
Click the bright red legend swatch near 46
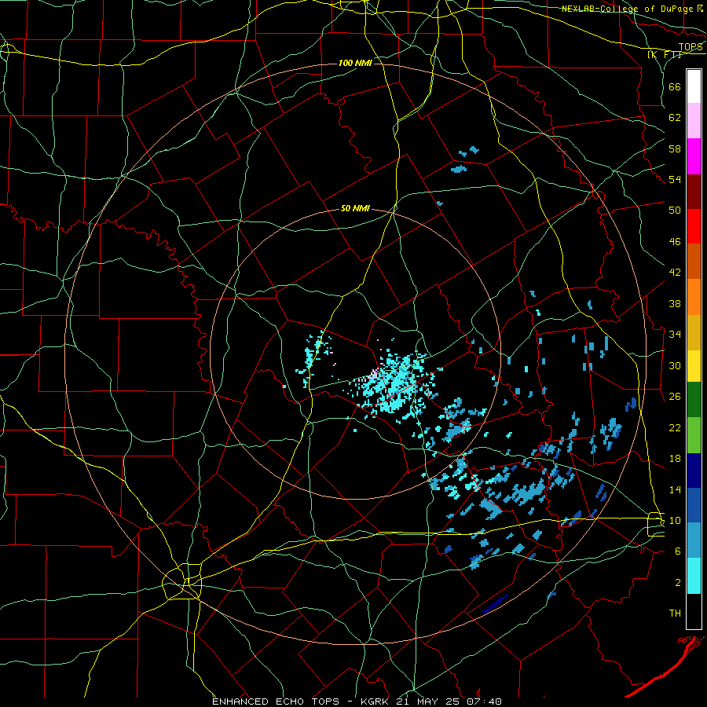pyautogui.click(x=694, y=226)
